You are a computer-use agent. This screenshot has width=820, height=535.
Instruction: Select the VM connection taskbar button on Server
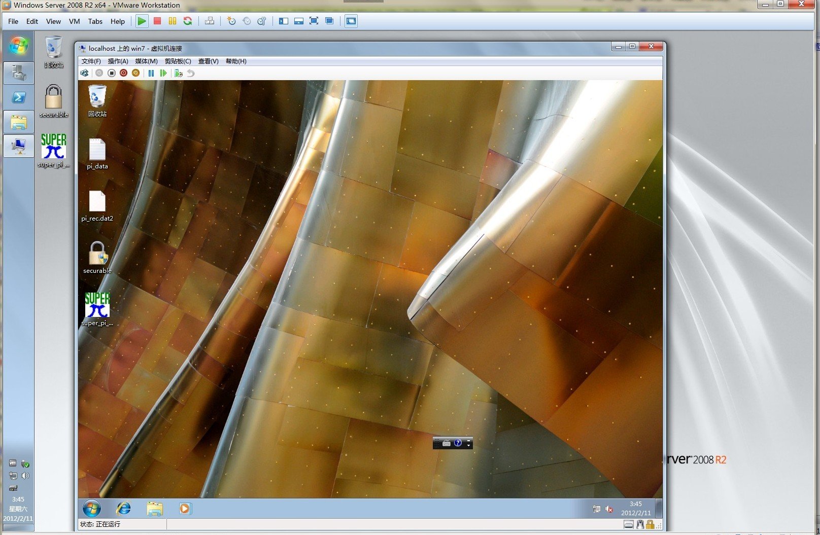[19, 146]
